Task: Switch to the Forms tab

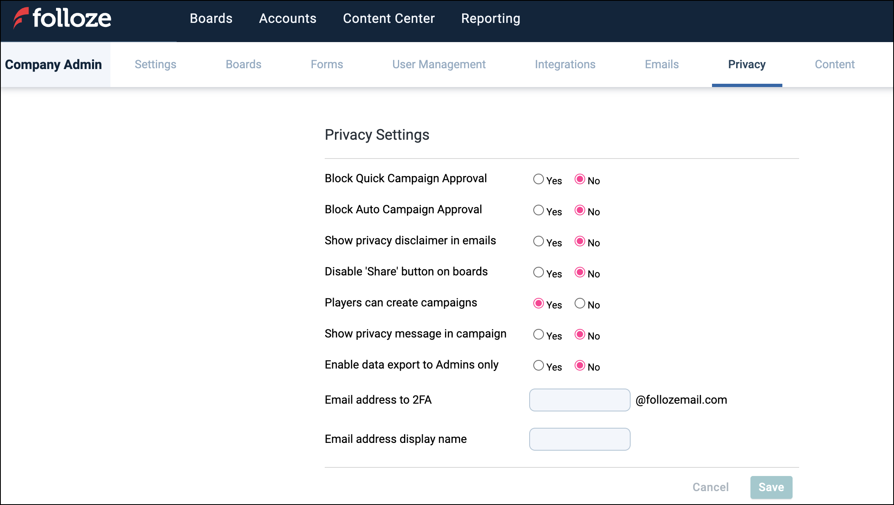Action: pyautogui.click(x=326, y=64)
